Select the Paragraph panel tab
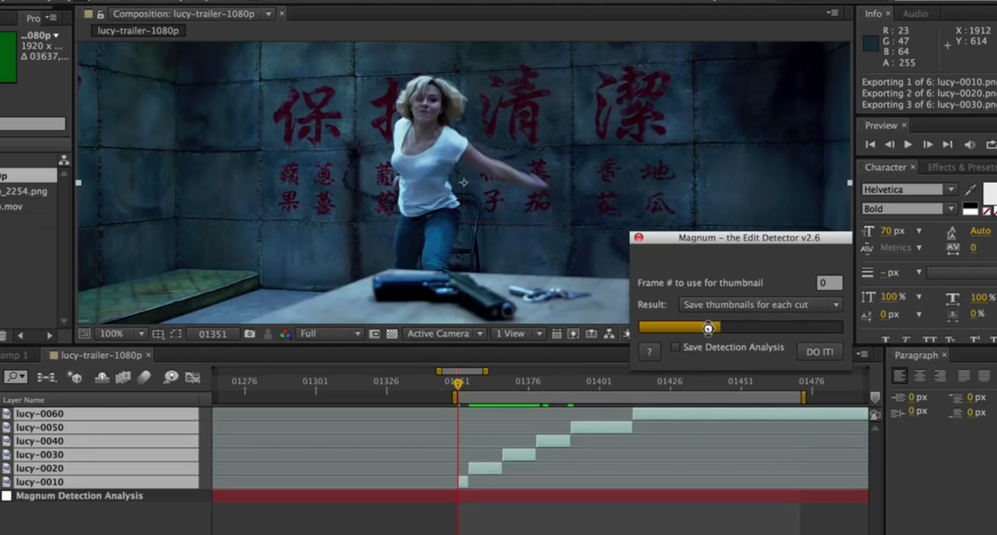Viewport: 997px width, 535px height. click(x=916, y=355)
